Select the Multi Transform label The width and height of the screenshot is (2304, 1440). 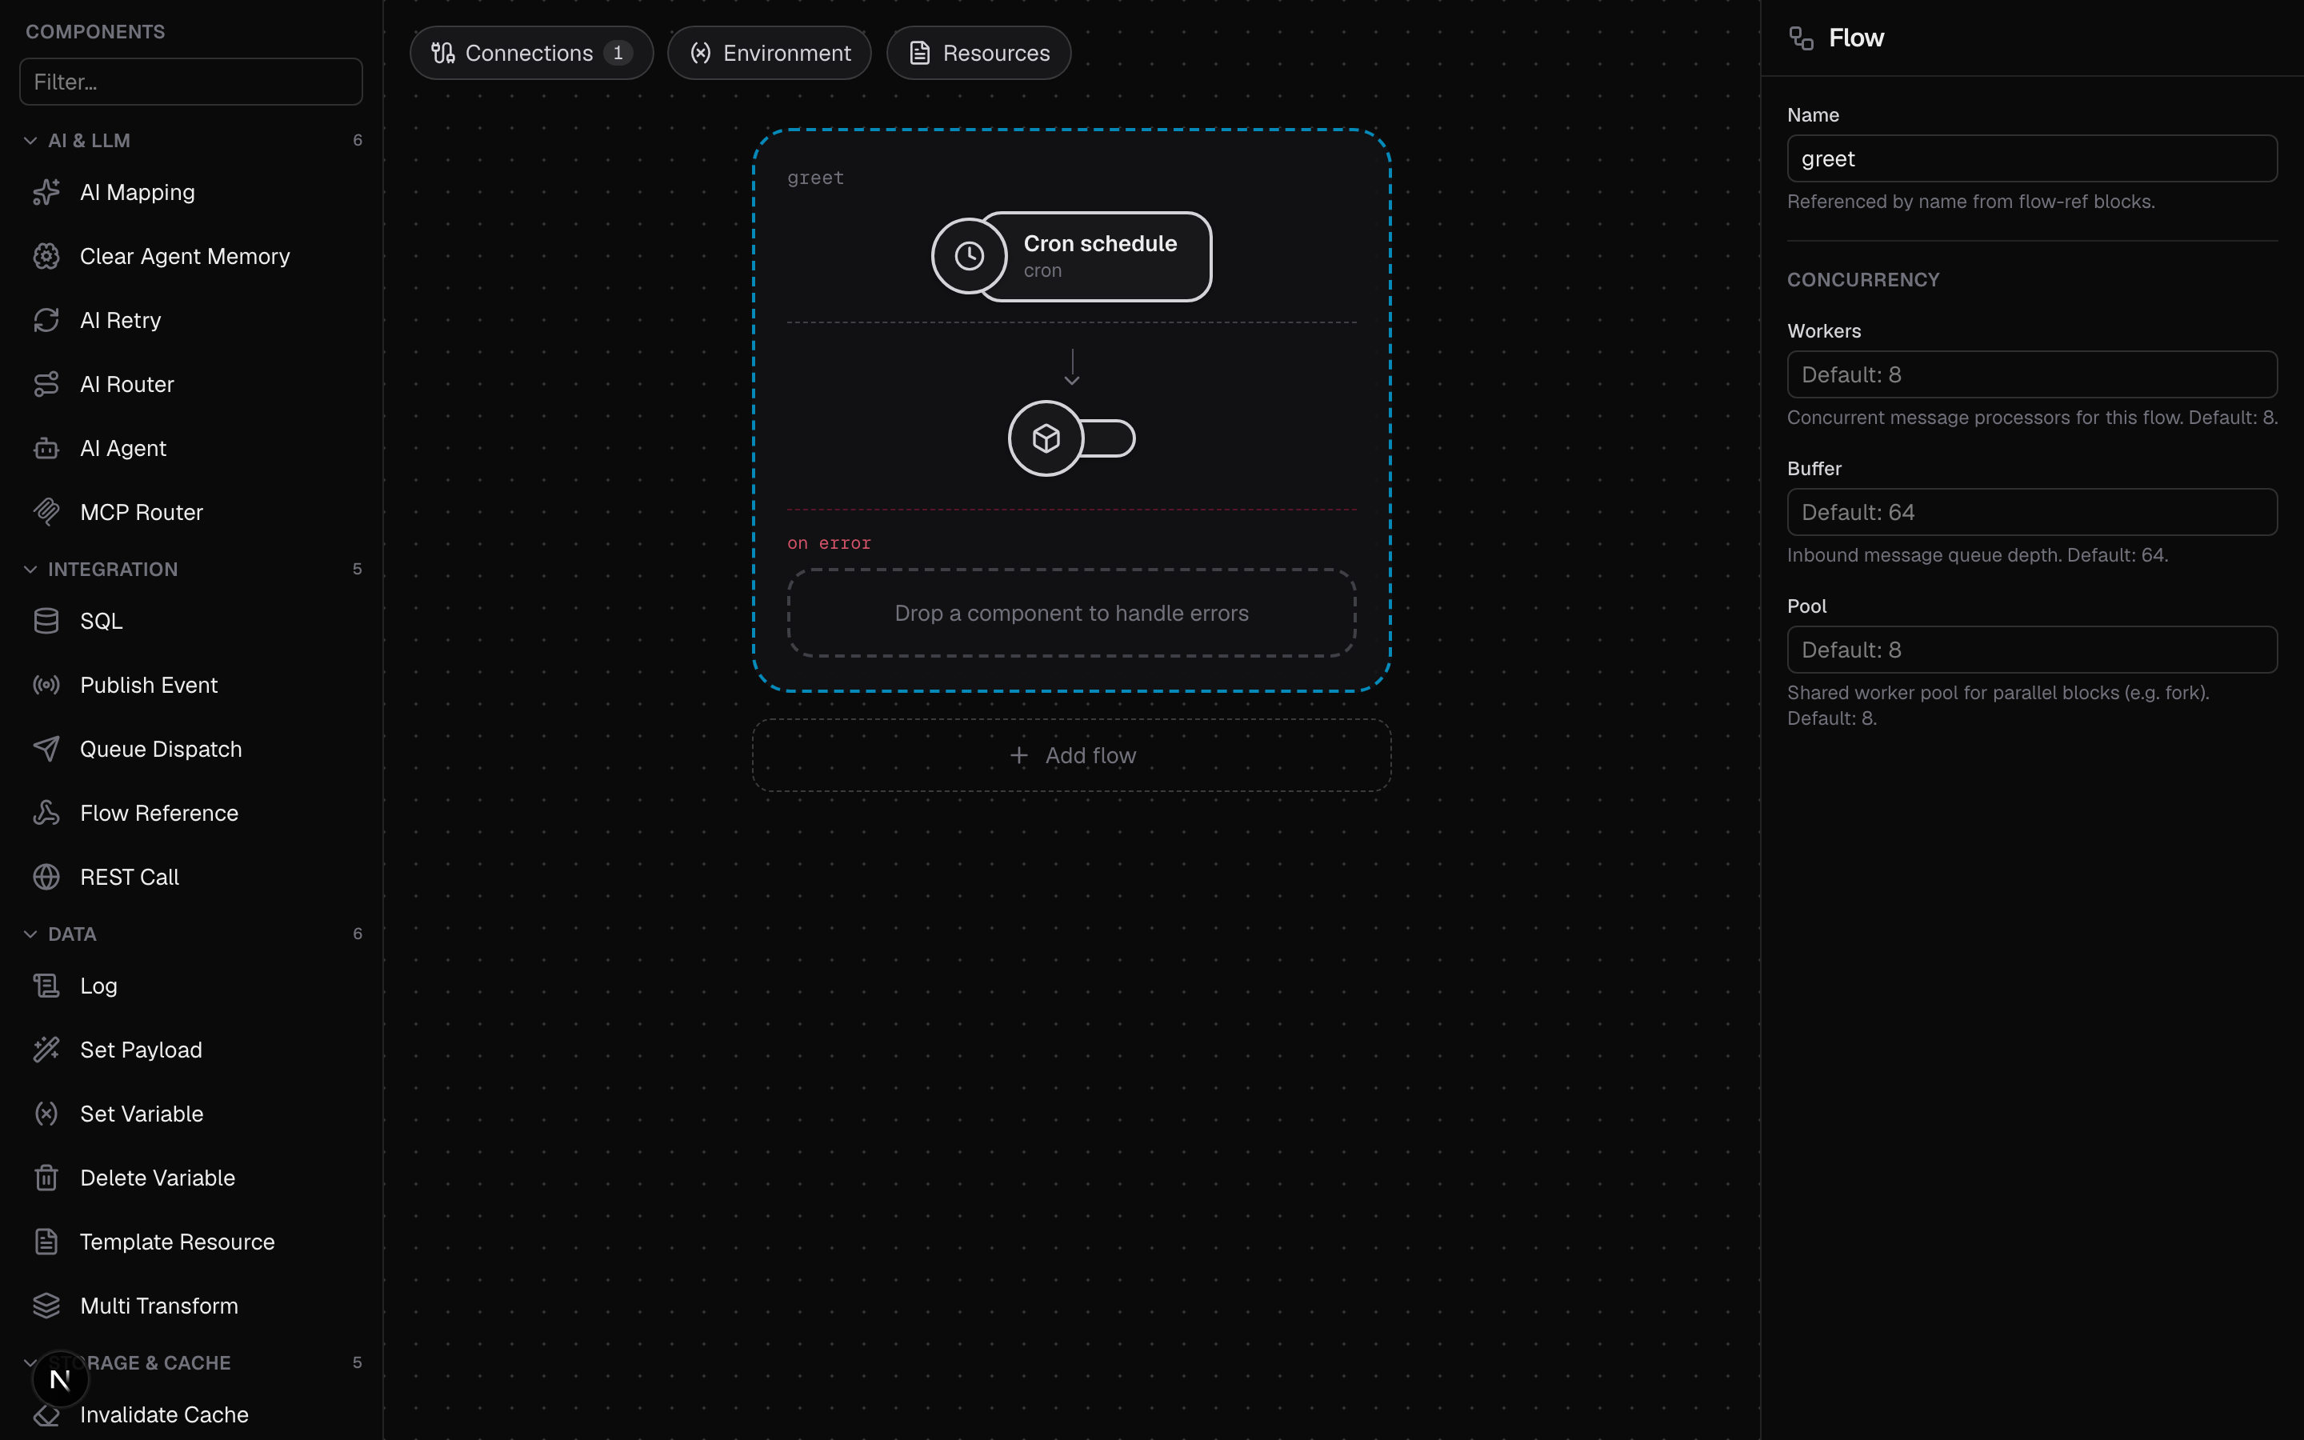click(159, 1305)
